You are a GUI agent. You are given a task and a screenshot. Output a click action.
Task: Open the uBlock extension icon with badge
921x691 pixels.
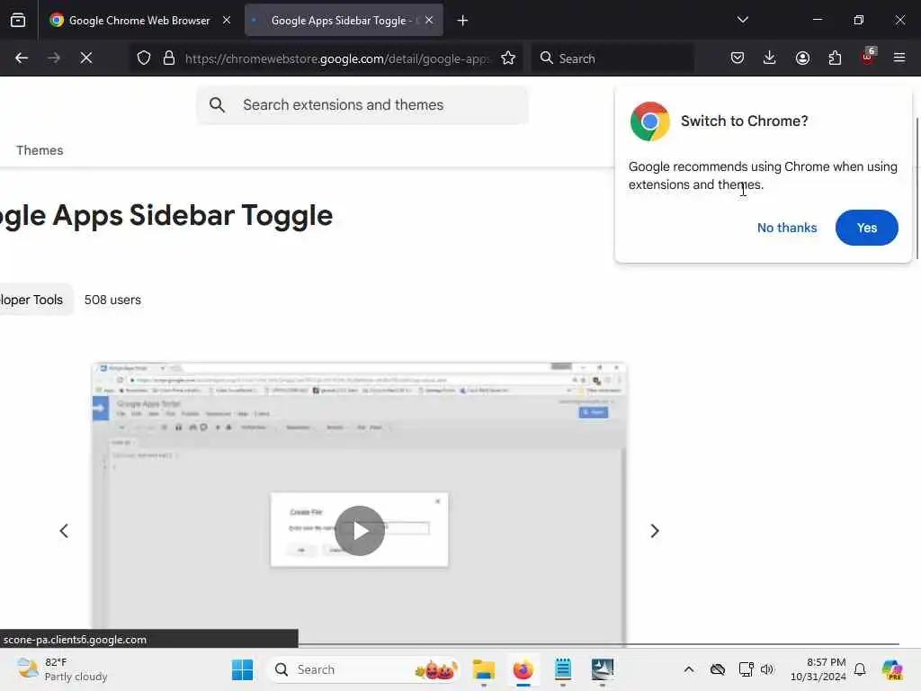(x=868, y=57)
